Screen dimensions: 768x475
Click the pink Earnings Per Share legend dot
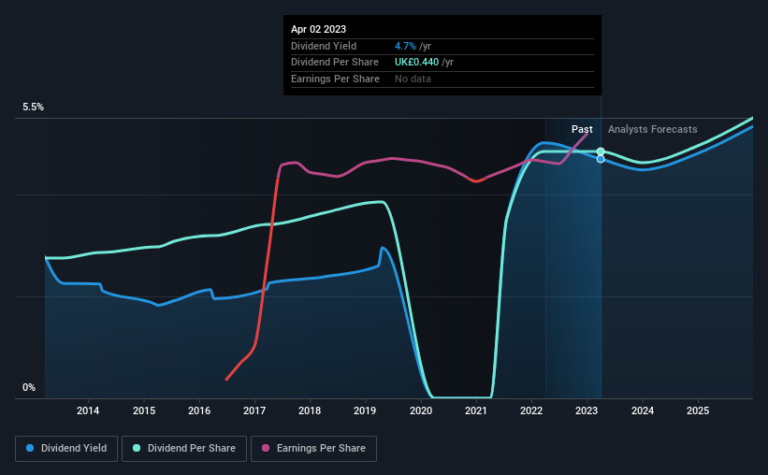(x=266, y=448)
